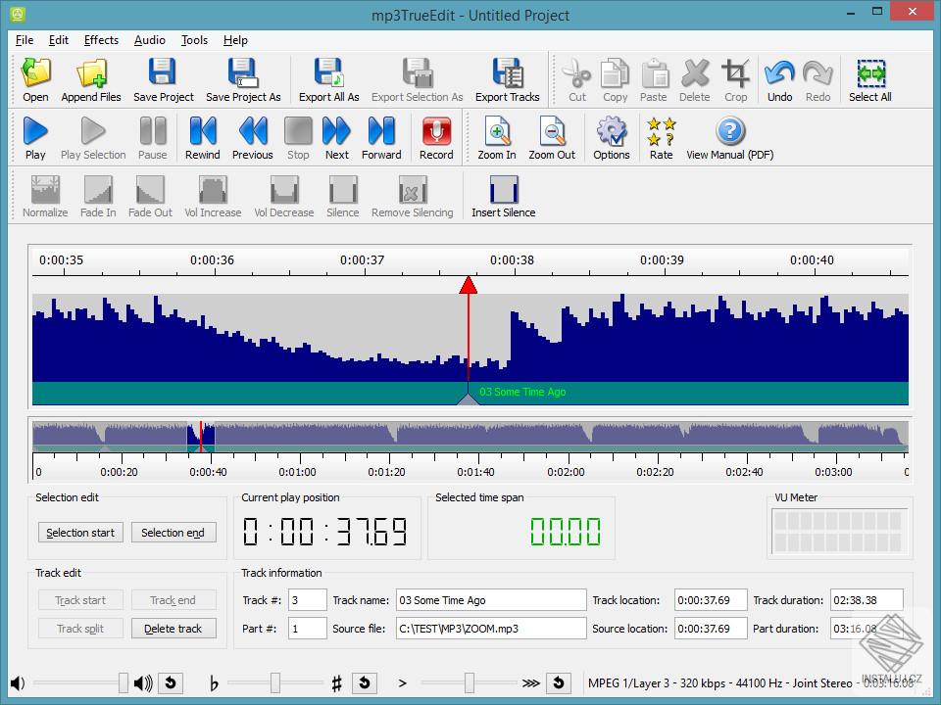Start recording with the Record button

tap(436, 132)
